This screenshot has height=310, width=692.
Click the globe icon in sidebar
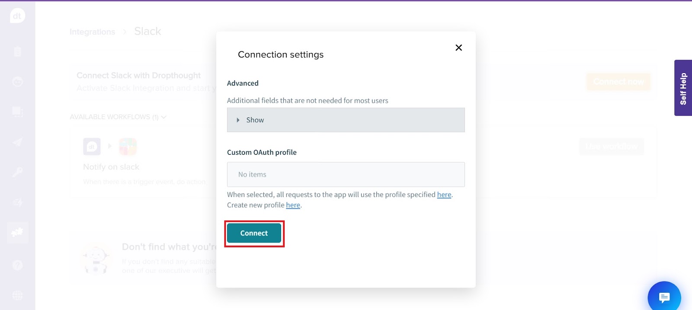pos(17,295)
